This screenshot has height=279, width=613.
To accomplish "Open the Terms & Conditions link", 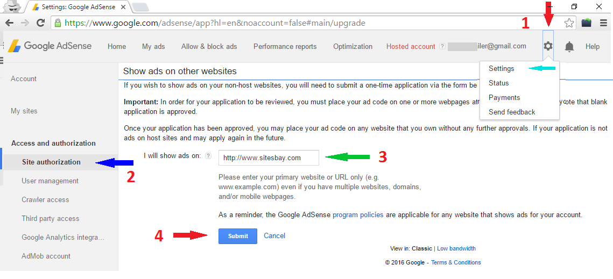I will [x=456, y=262].
